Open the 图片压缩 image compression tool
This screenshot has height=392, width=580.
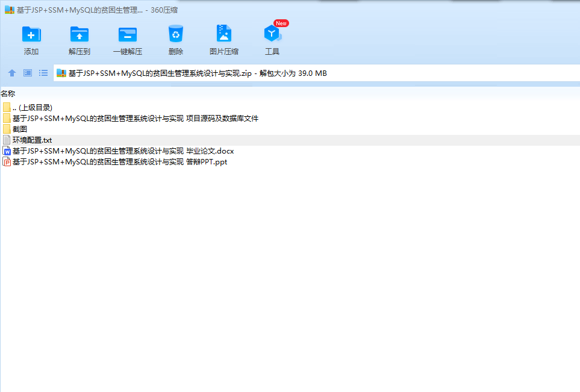[224, 34]
